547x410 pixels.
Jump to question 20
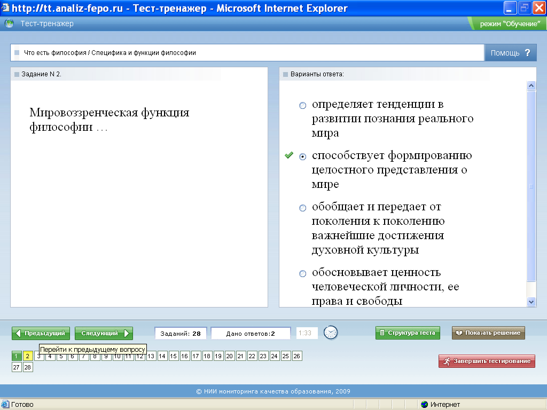click(229, 356)
